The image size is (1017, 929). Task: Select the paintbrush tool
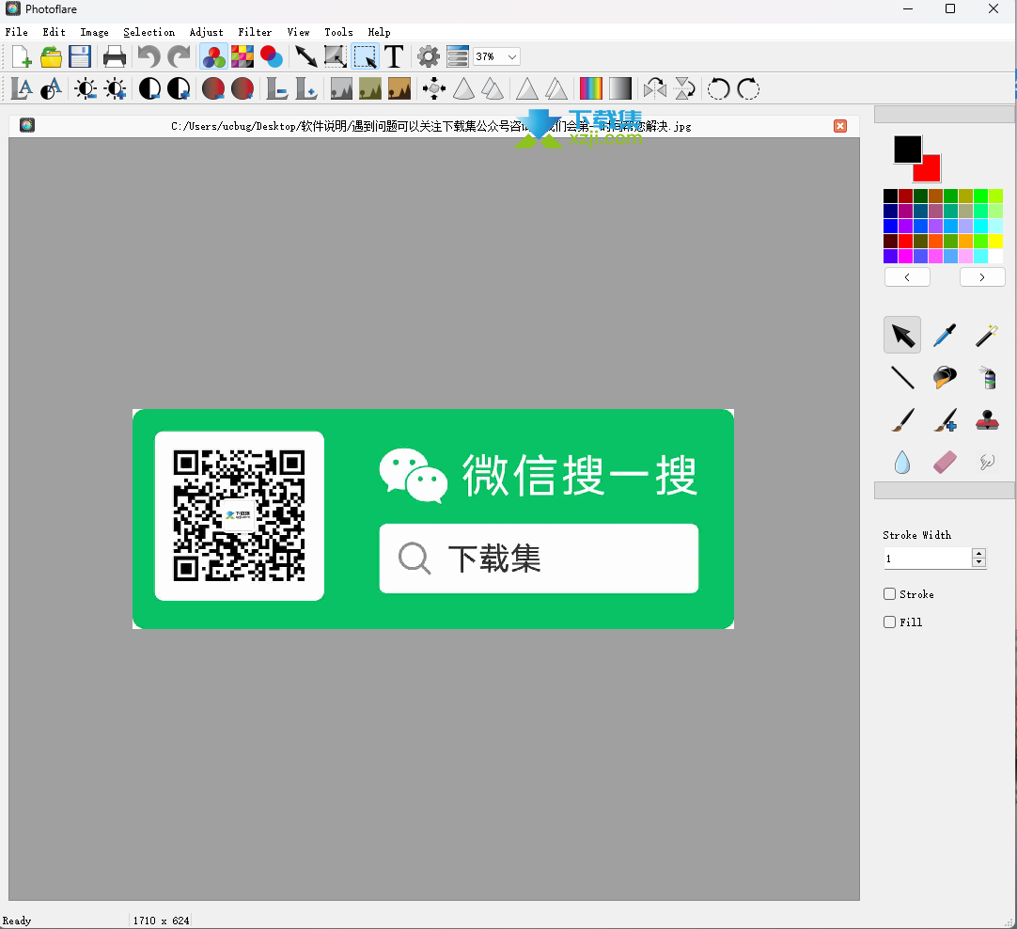902,419
